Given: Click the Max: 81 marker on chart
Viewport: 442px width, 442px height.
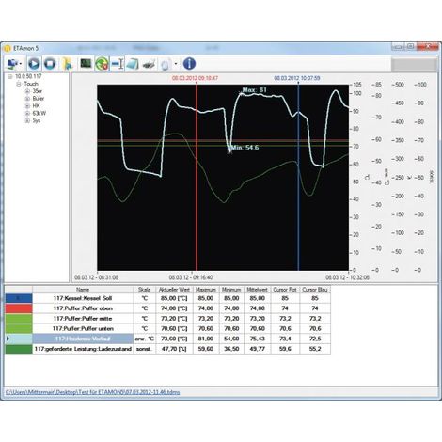Looking at the screenshot, I should 254,90.
